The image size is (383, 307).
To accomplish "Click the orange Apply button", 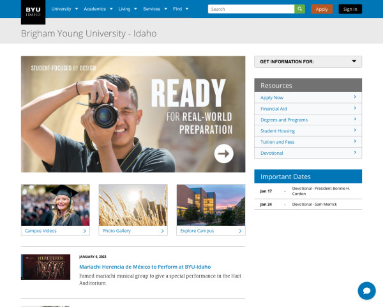I will tap(322, 9).
